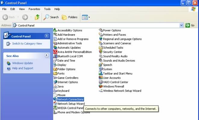Open Date and Time icon
This screenshot has width=199, height=120.
[55, 61]
